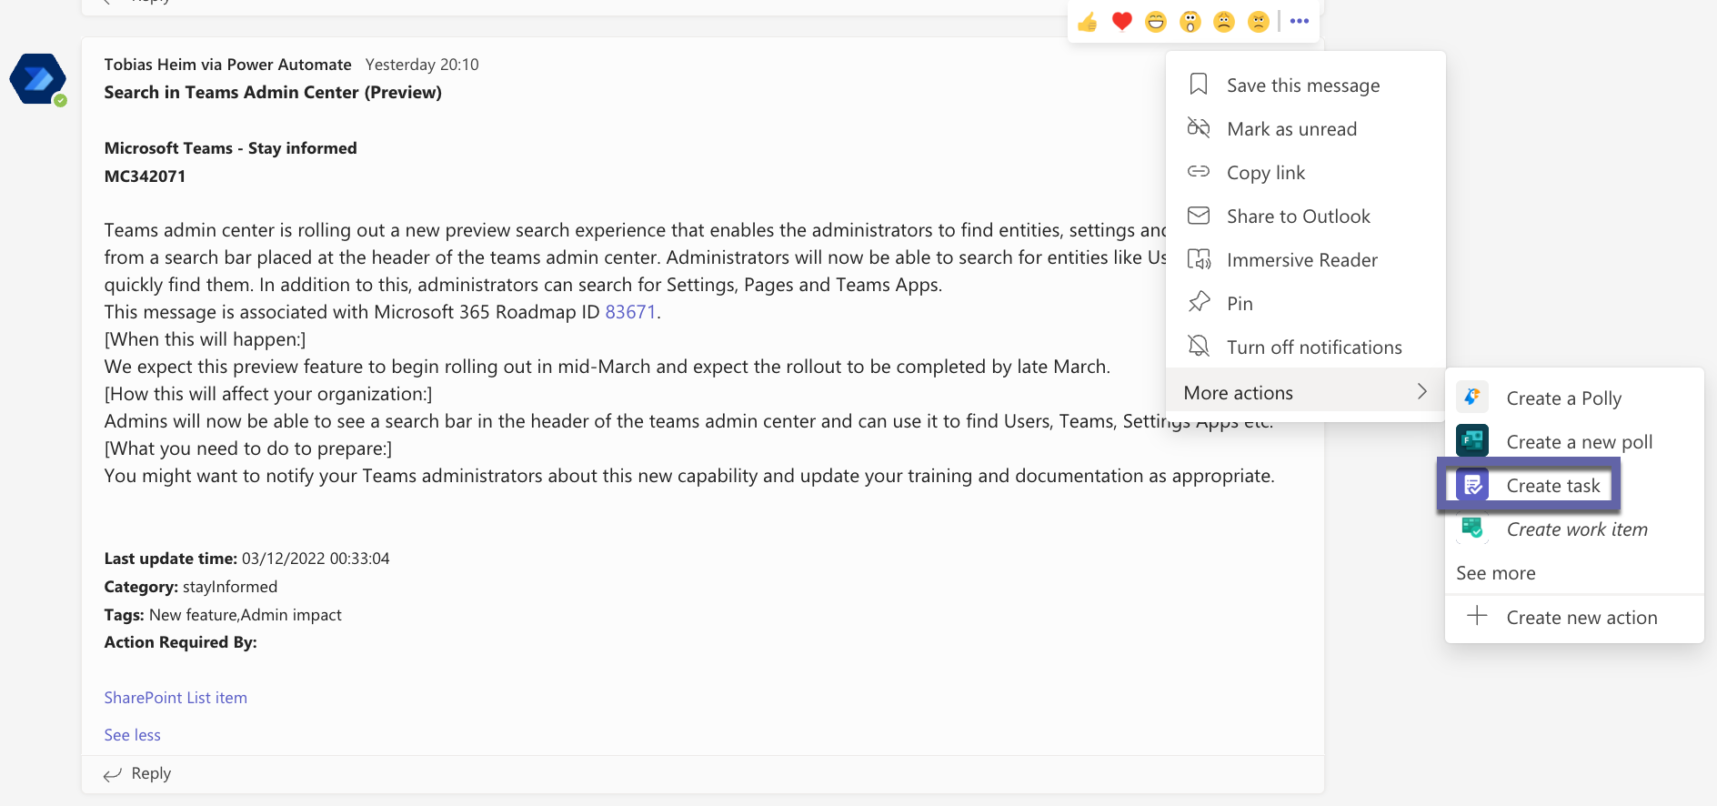Click the Yesterday 20:10 timestamp
The height and width of the screenshot is (806, 1717).
[422, 65]
